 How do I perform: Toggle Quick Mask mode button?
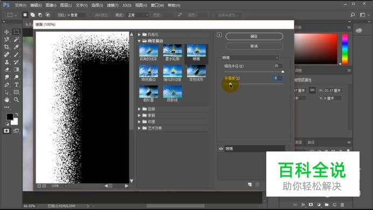6,131
